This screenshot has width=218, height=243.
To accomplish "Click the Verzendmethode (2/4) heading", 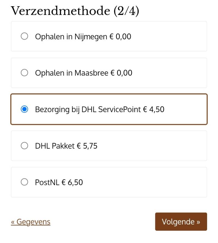I will coord(75,11).
